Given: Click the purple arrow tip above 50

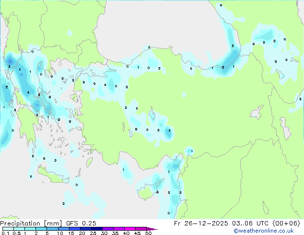Looking at the screenshot, I should [x=152, y=229].
